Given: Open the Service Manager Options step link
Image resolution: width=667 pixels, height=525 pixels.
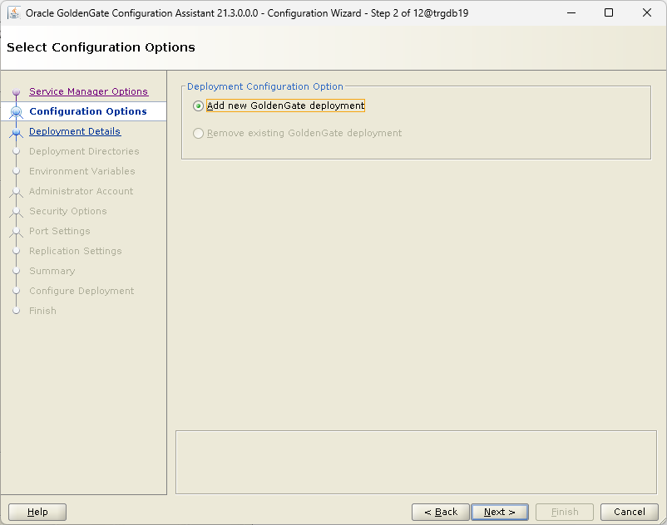Looking at the screenshot, I should tap(88, 91).
